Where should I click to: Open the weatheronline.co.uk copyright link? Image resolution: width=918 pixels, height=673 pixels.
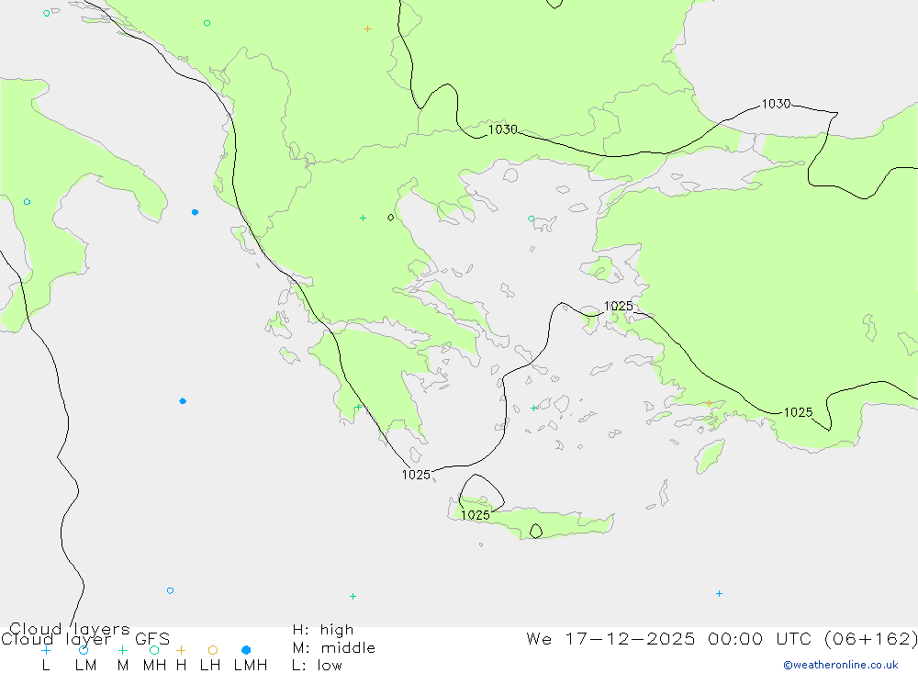[841, 665]
